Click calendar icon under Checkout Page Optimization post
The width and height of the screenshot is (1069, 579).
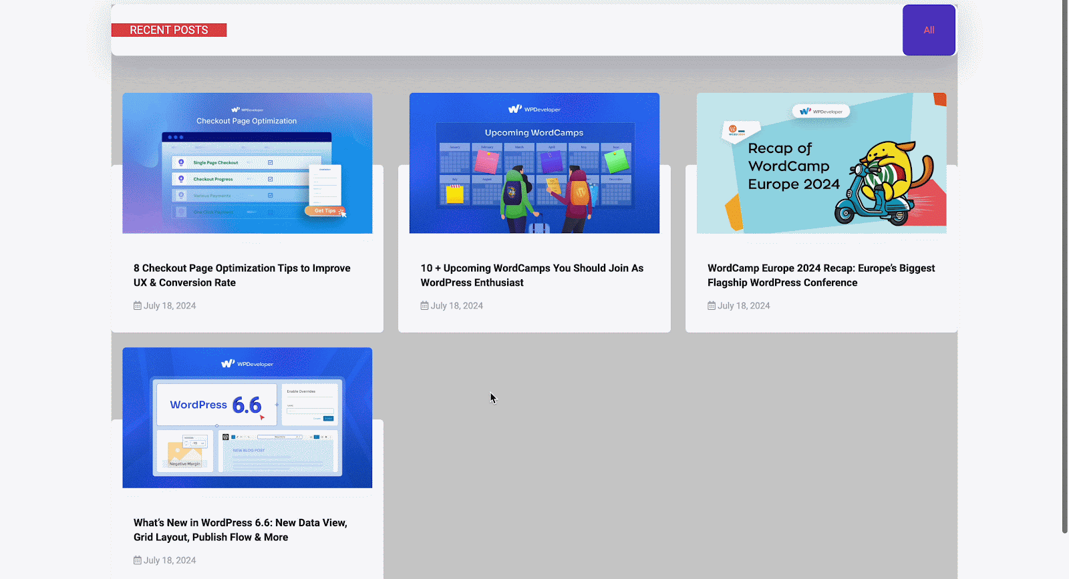point(138,306)
